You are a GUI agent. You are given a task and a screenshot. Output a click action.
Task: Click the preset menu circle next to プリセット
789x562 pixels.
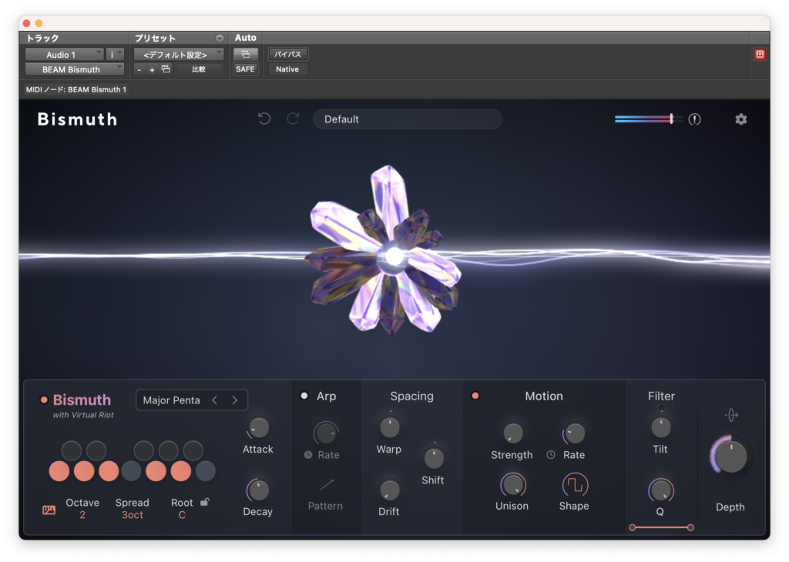[x=220, y=38]
